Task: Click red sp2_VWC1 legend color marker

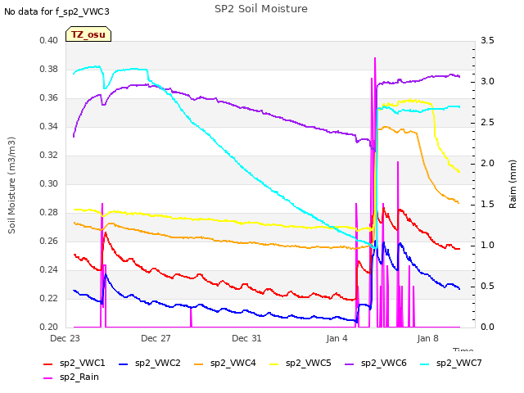Action: point(48,364)
